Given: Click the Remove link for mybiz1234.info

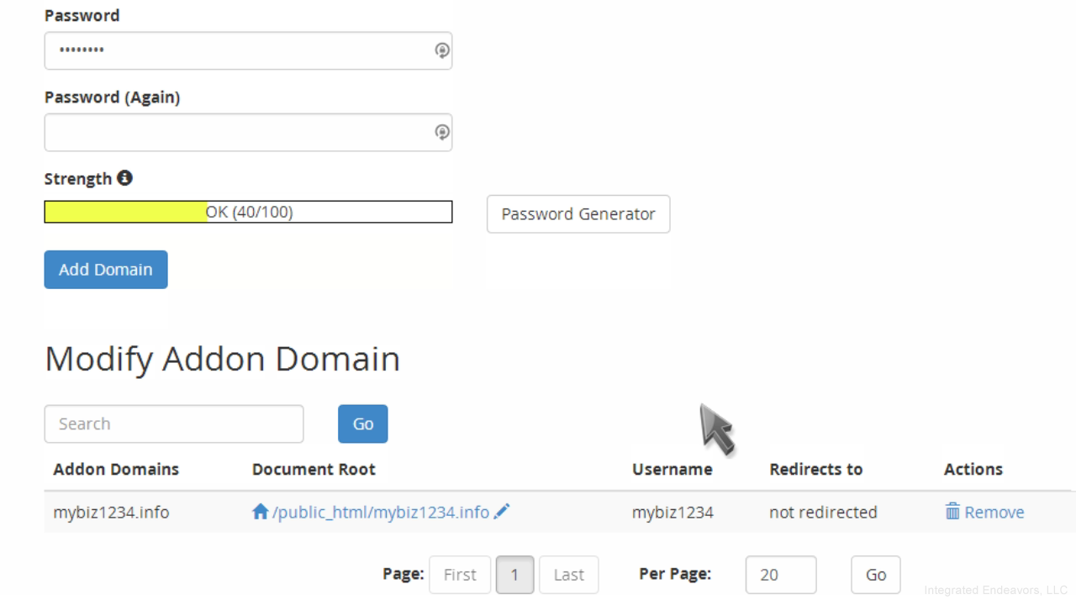Looking at the screenshot, I should [994, 512].
